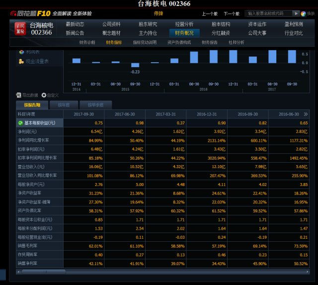Image resolution: width=318 pixels, height=285 pixels.
Task: Select the highlighted 财务概况 menu item
Action: [x=184, y=33]
